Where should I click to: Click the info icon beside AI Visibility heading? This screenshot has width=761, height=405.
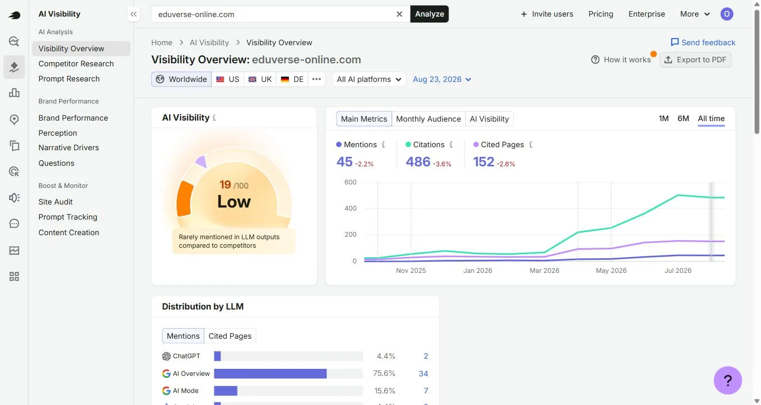coord(214,118)
